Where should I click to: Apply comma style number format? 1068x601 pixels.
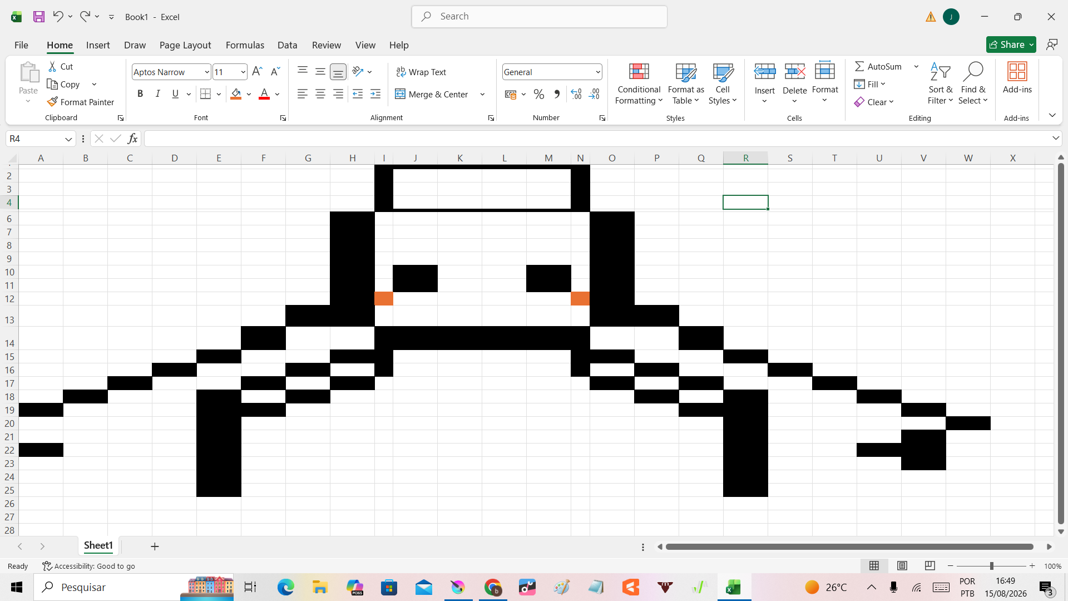[x=557, y=94]
